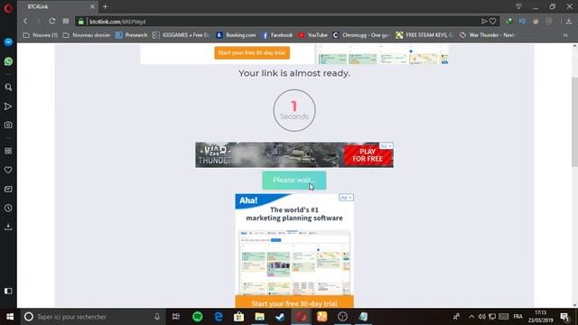
Task: Open Microsoft Store from the taskbar
Action: pos(238,317)
